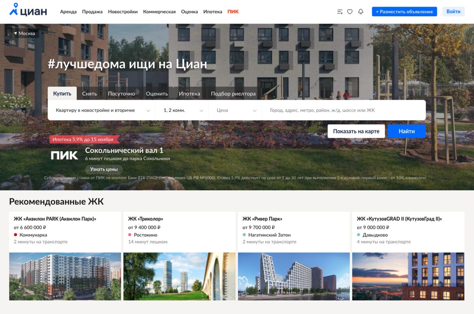Image resolution: width=474 pixels, height=314 pixels.
Task: Click the red ПИК link in navigation
Action: (x=233, y=12)
